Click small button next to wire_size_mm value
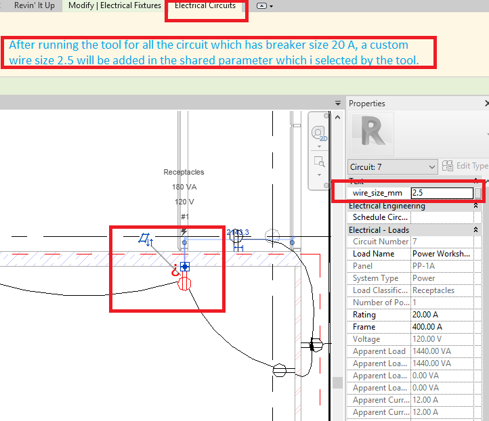The width and height of the screenshot is (489, 421). point(477,193)
